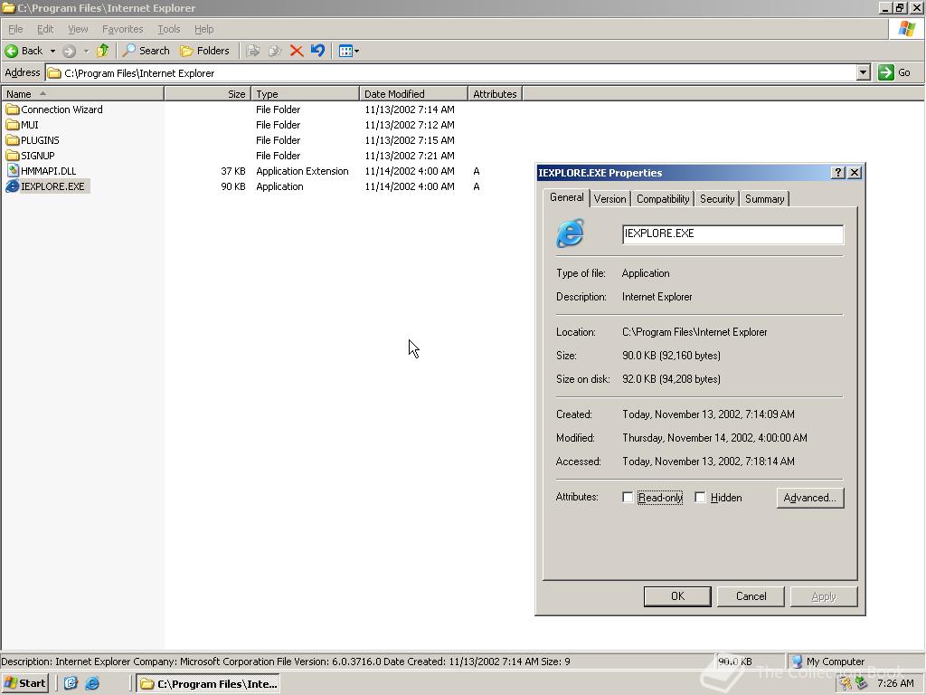Image resolution: width=926 pixels, height=695 pixels.
Task: Click the Copy To toolbar icon
Action: tap(275, 51)
